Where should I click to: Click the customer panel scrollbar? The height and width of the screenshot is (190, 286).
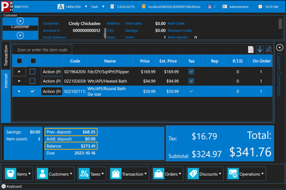pos(280,24)
